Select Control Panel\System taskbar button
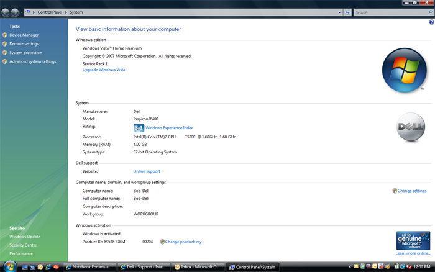Image resolution: width=435 pixels, height=272 pixels. (252, 267)
